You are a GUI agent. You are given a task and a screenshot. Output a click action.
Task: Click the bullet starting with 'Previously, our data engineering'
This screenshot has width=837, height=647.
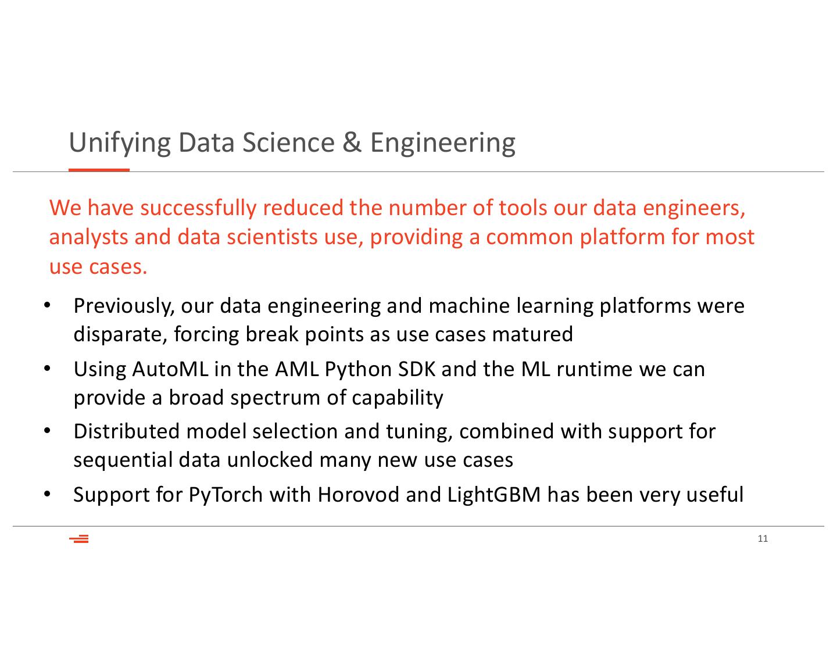pyautogui.click(x=408, y=320)
